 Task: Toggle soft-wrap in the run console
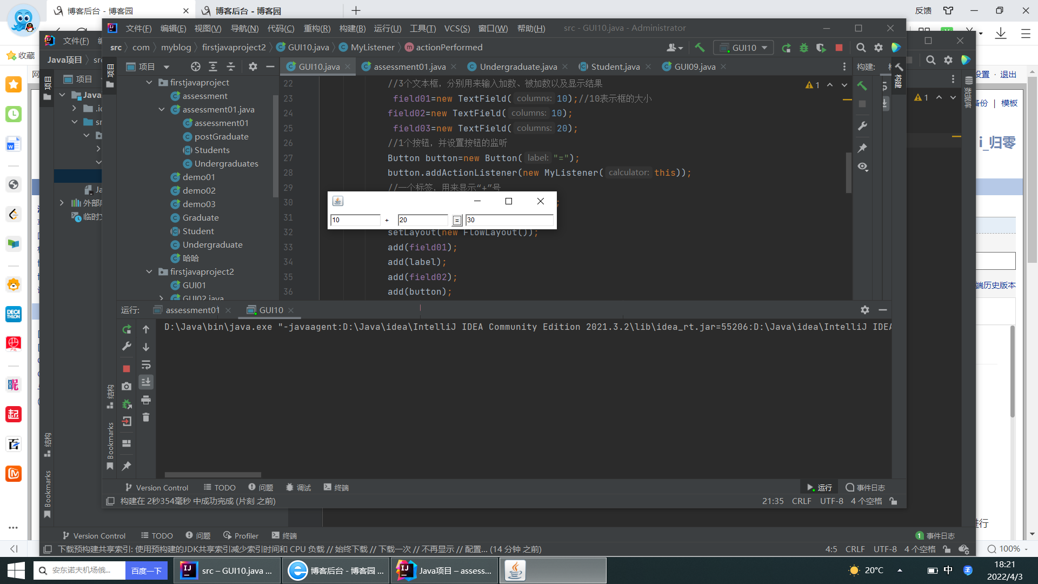(146, 365)
